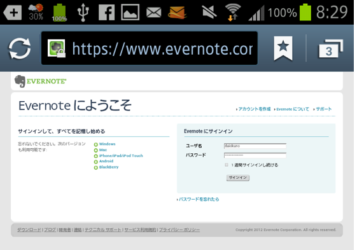The height and width of the screenshot is (250, 357).
Task: Tap the USB connection status icon
Action: click(x=83, y=12)
